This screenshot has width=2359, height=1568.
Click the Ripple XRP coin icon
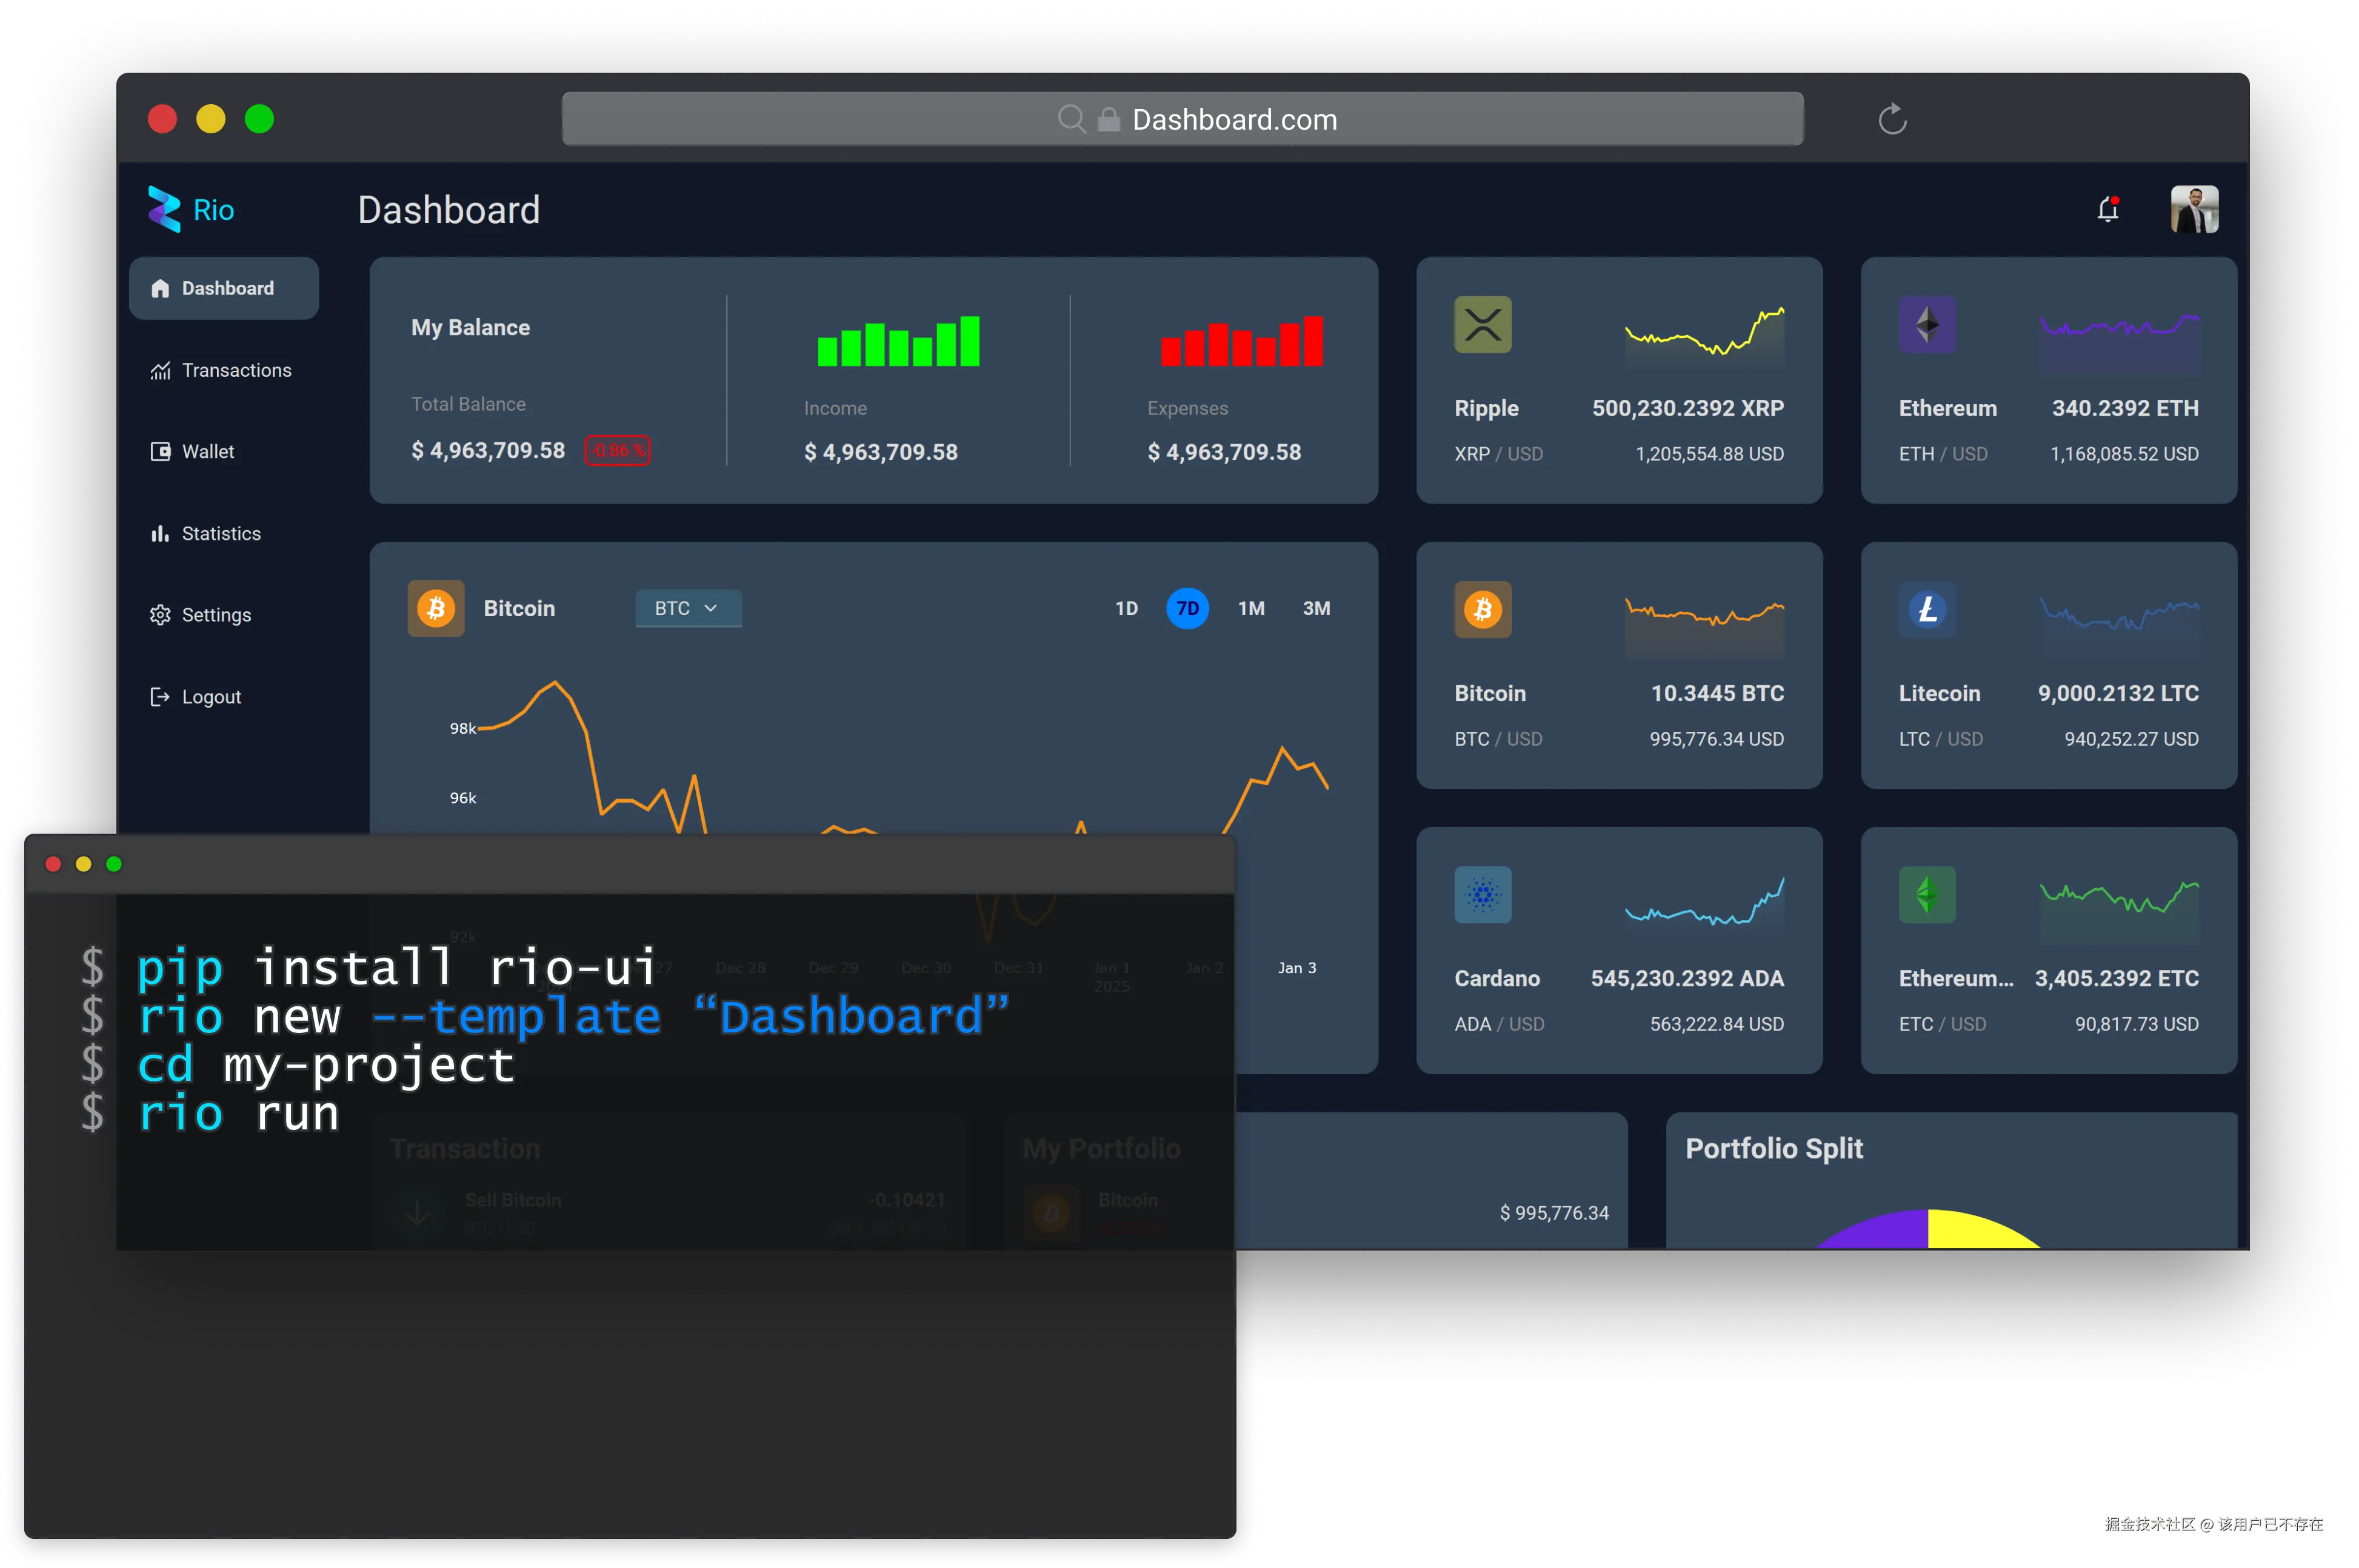pos(1483,325)
